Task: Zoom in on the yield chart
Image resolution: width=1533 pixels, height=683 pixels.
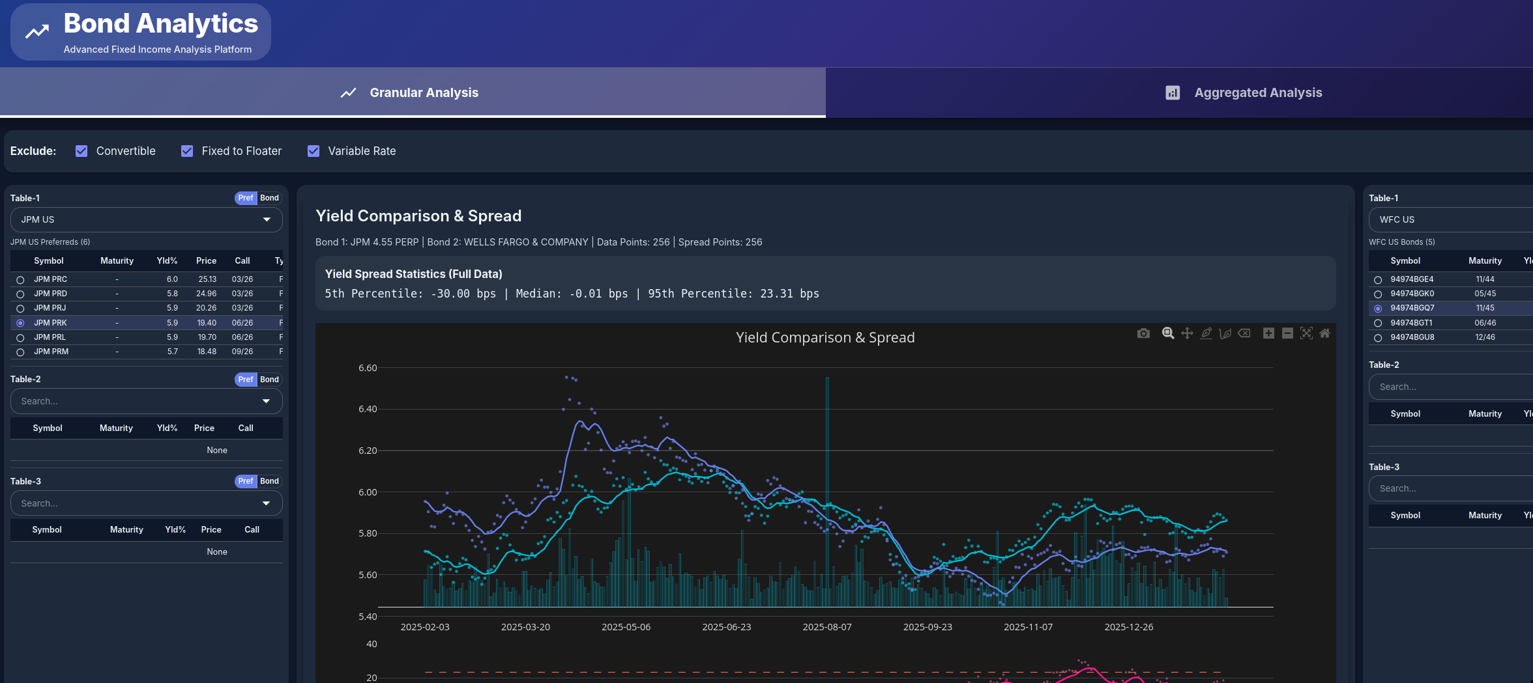Action: tap(1268, 333)
